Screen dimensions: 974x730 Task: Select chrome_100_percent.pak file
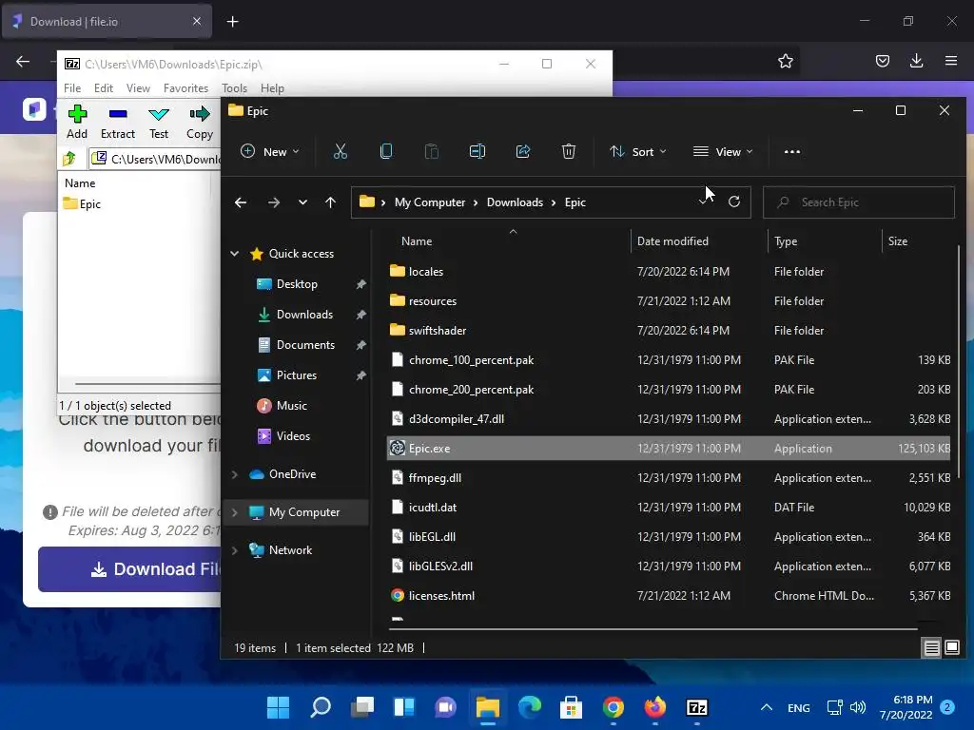click(x=669, y=360)
